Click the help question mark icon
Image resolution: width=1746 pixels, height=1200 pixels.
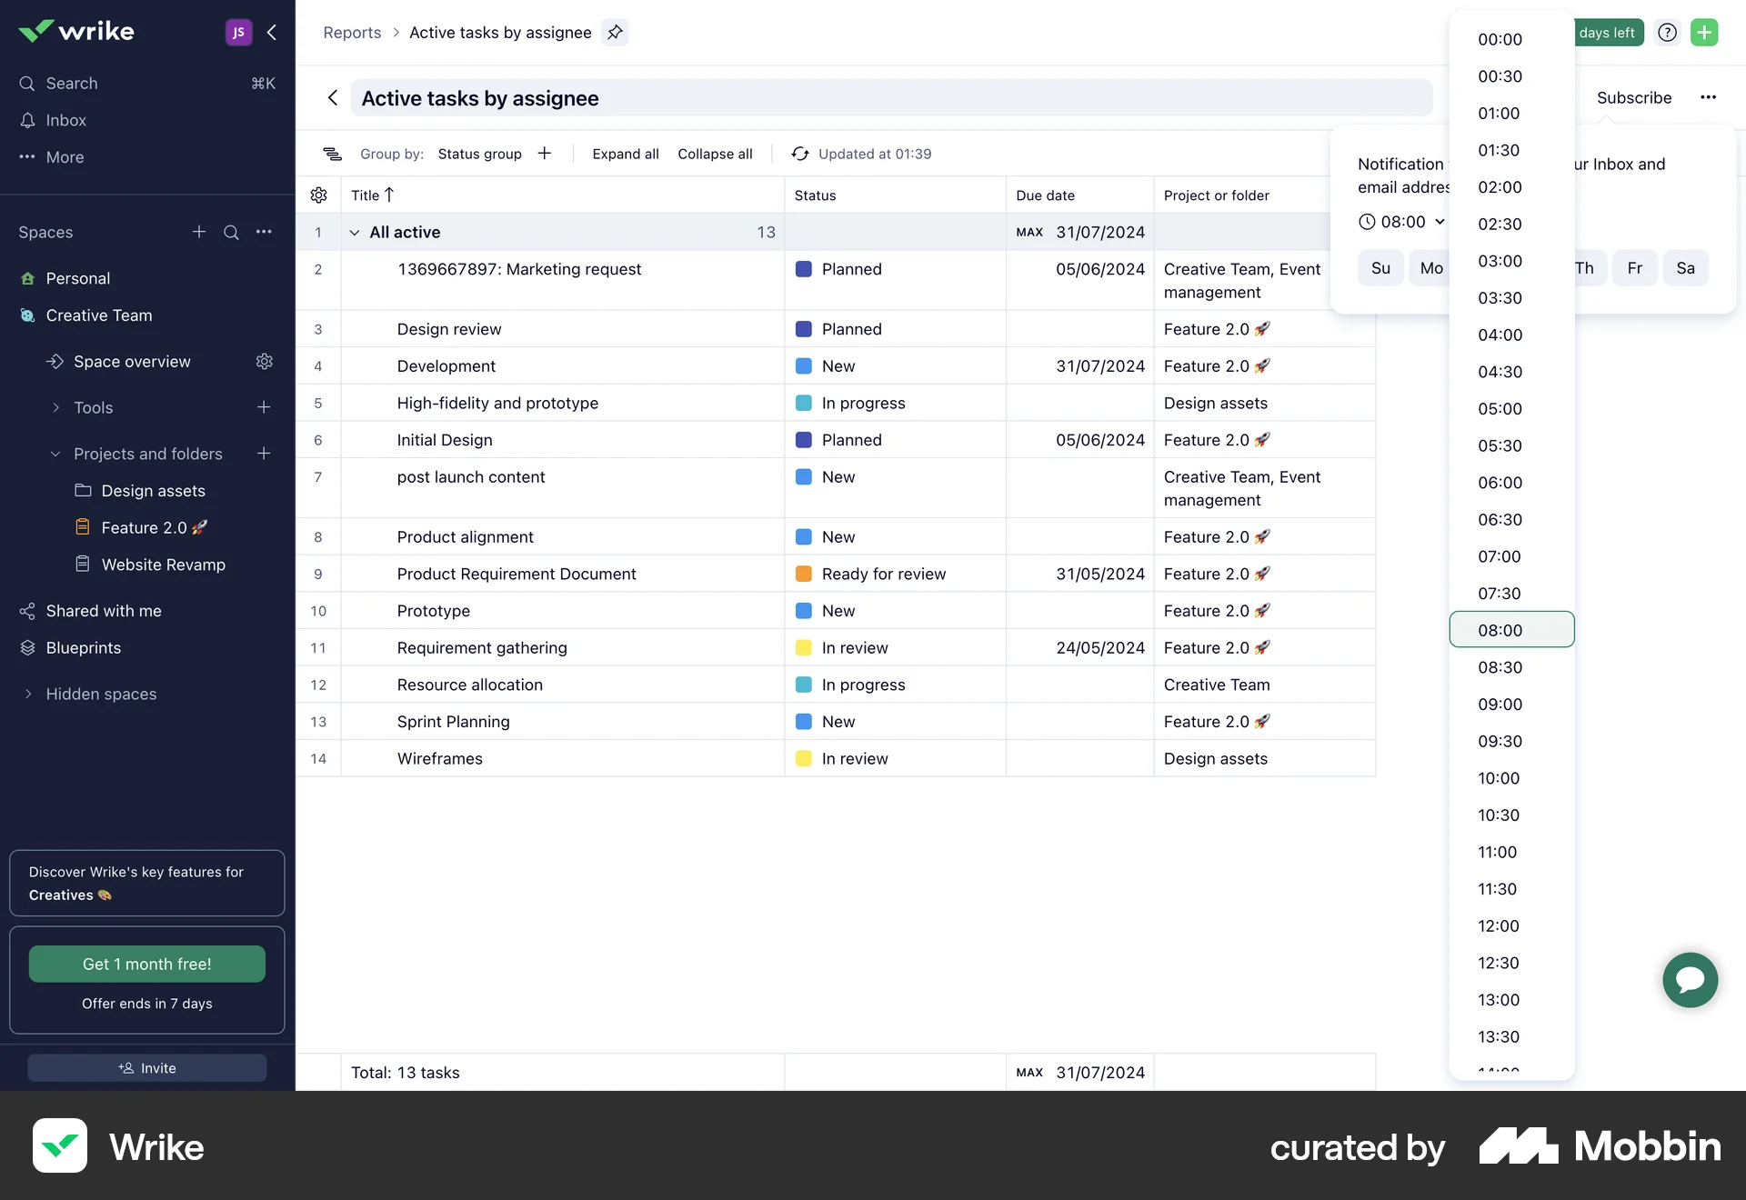(x=1667, y=32)
